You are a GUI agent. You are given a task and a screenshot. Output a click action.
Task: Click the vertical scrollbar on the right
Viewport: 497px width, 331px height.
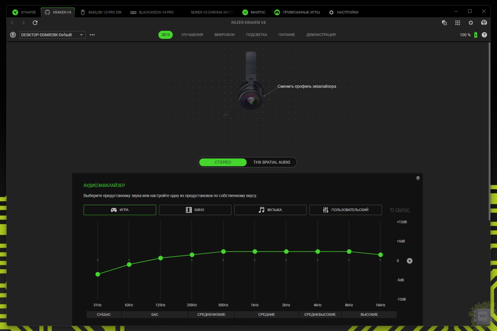[x=489, y=133]
